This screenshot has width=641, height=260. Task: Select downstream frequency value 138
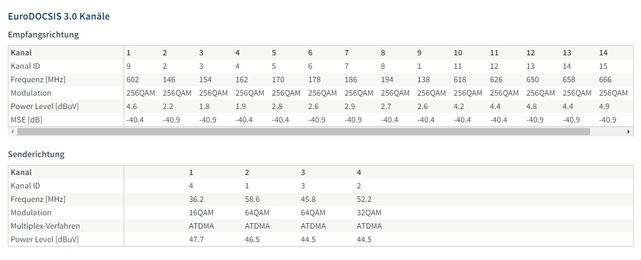(x=423, y=80)
